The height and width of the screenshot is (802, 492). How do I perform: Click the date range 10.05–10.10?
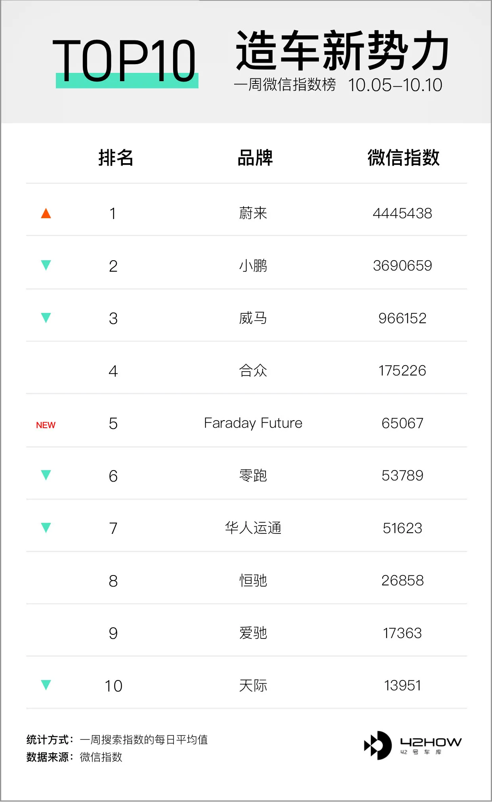pos(395,85)
